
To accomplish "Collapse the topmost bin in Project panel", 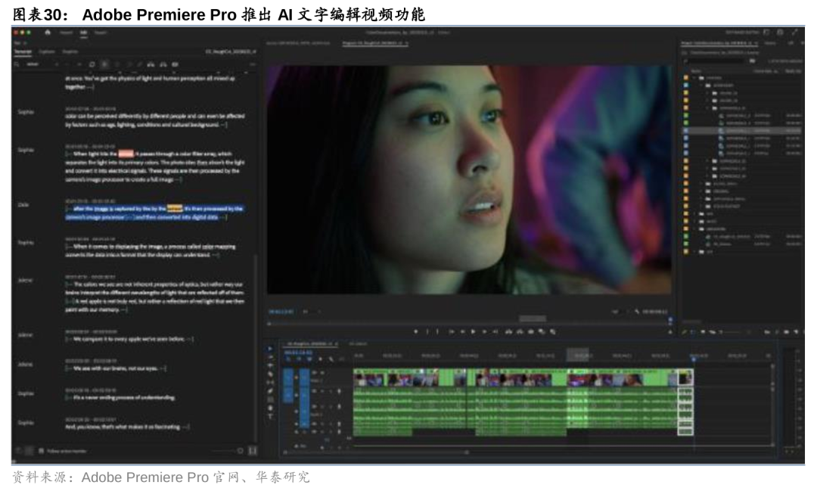I will coord(694,78).
